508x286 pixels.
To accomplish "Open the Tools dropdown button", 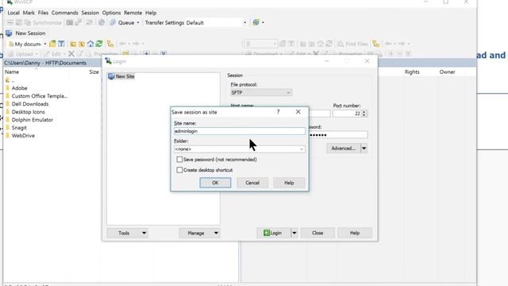I will 128,233.
